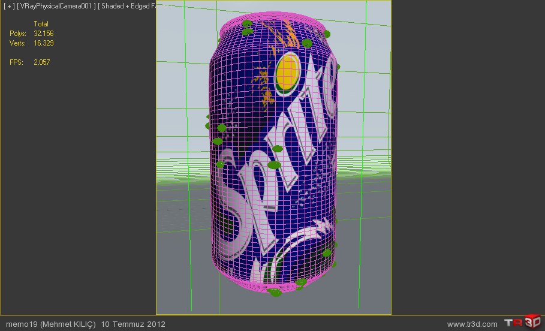
Task: Click the "Polys:" statistics label
Action: (18, 34)
